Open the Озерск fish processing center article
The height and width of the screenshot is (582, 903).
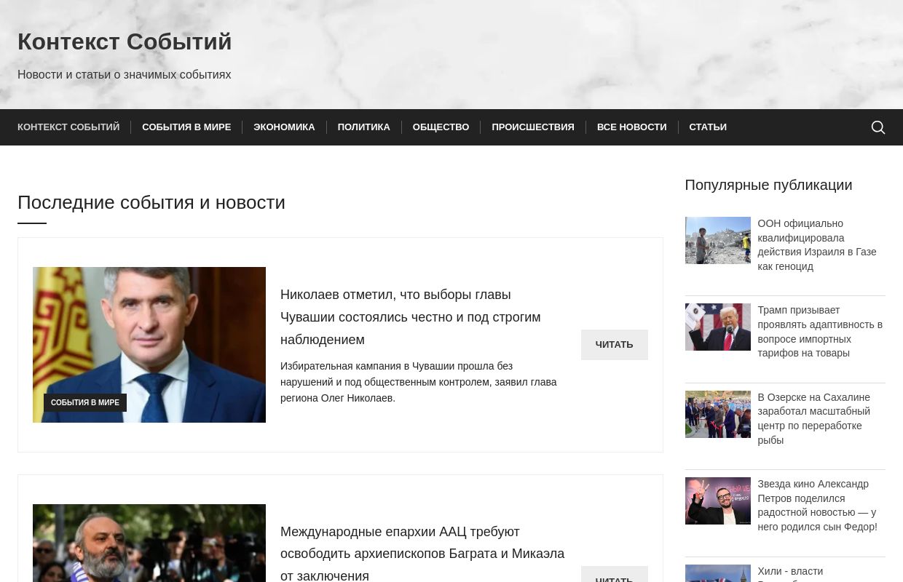click(x=813, y=419)
